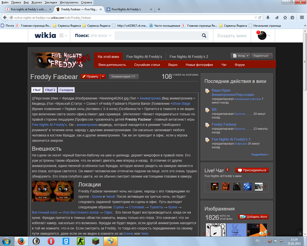Click the wikia search magnifier
The width and height of the screenshot is (307, 246).
(204, 35)
